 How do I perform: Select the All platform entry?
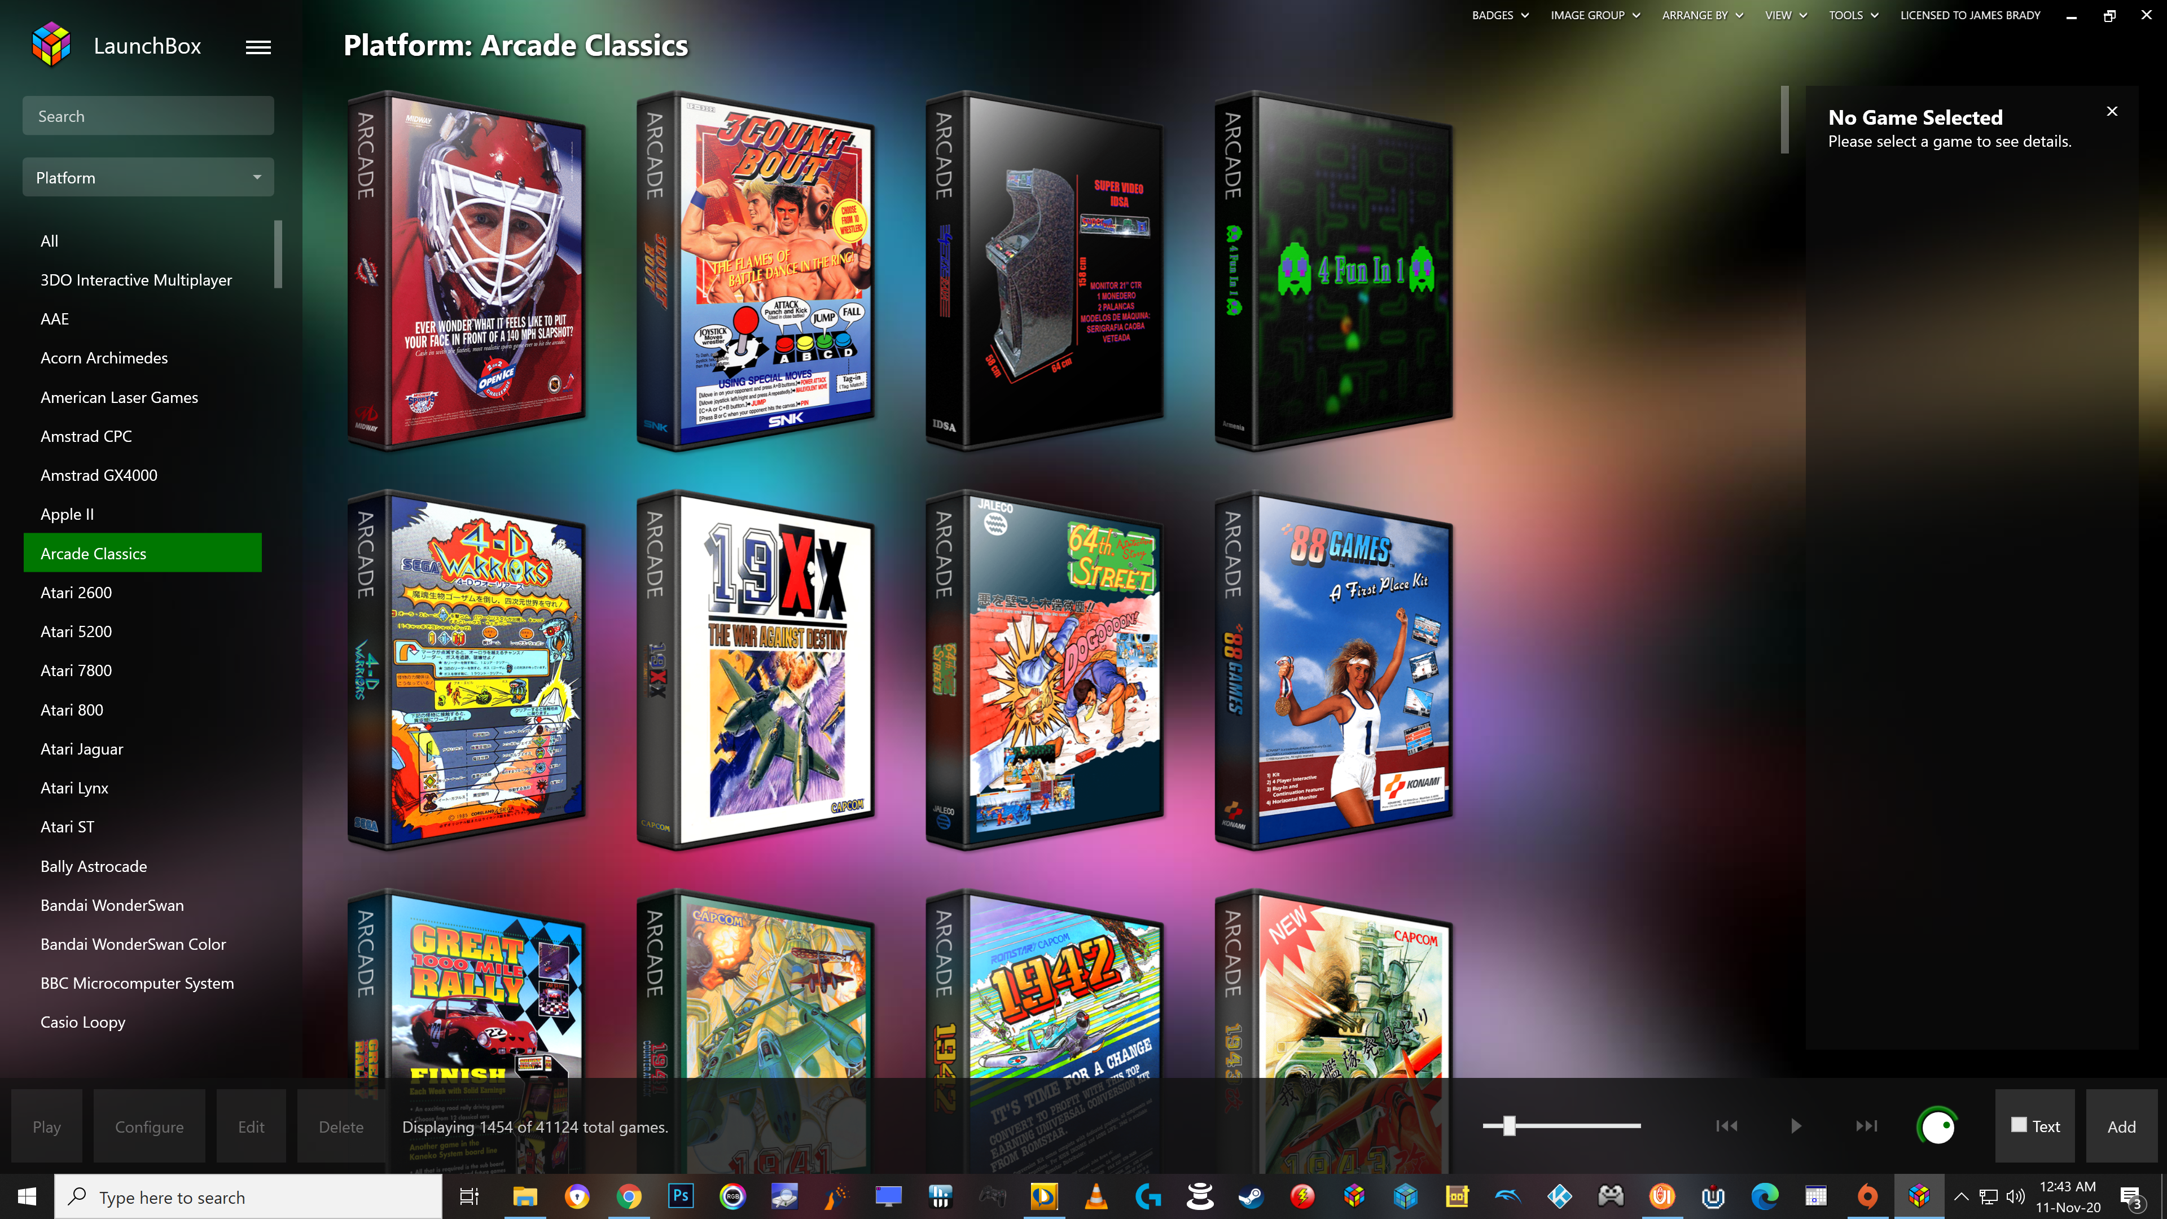pos(143,242)
